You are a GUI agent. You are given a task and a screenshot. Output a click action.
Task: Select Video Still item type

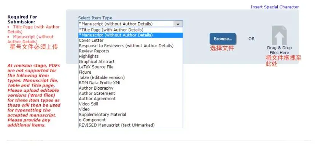click(130, 104)
